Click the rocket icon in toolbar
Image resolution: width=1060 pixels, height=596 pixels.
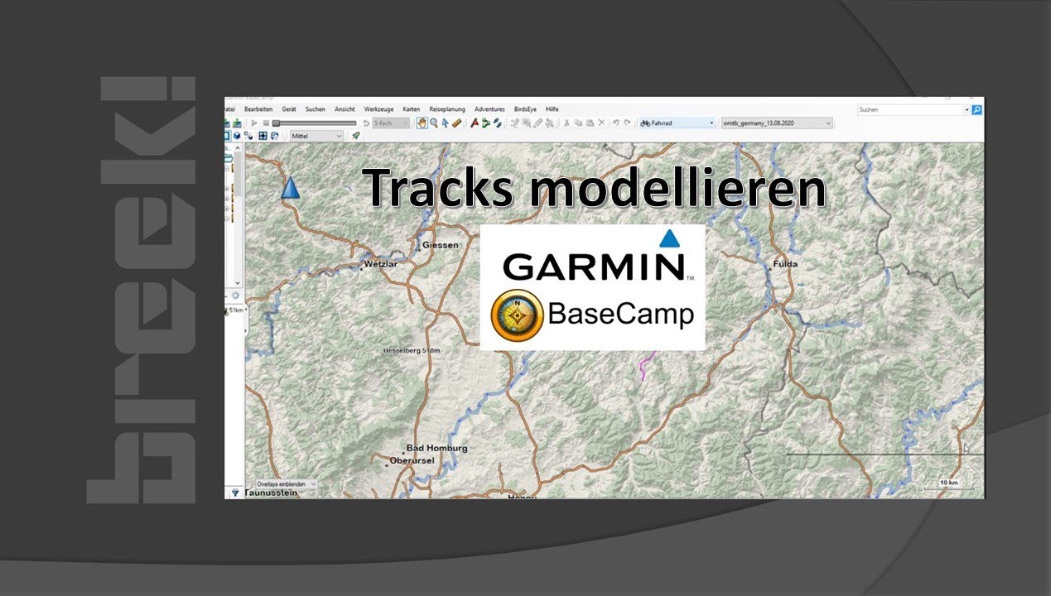tap(356, 136)
